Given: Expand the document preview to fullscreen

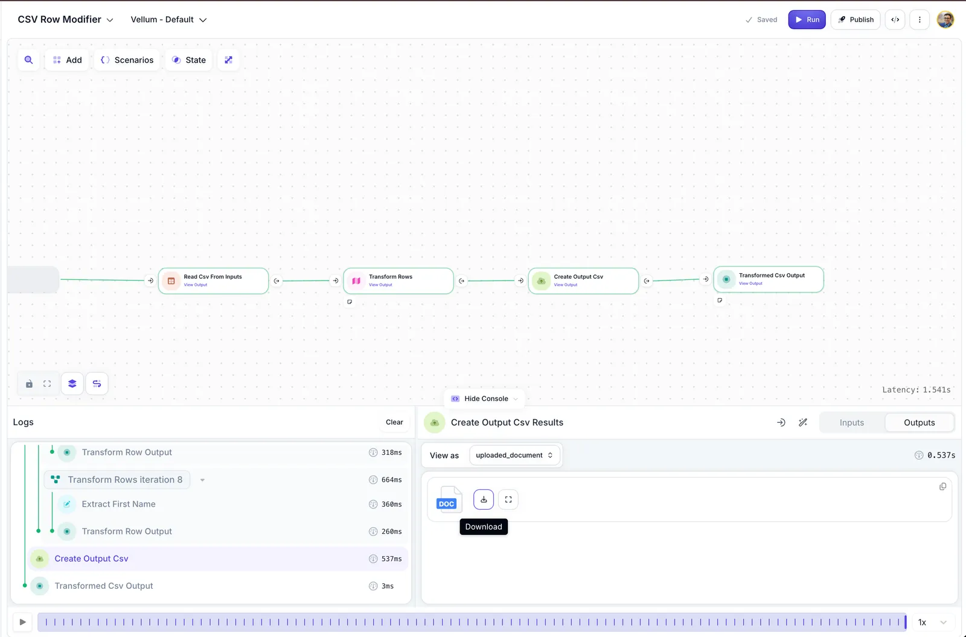Looking at the screenshot, I should point(508,499).
